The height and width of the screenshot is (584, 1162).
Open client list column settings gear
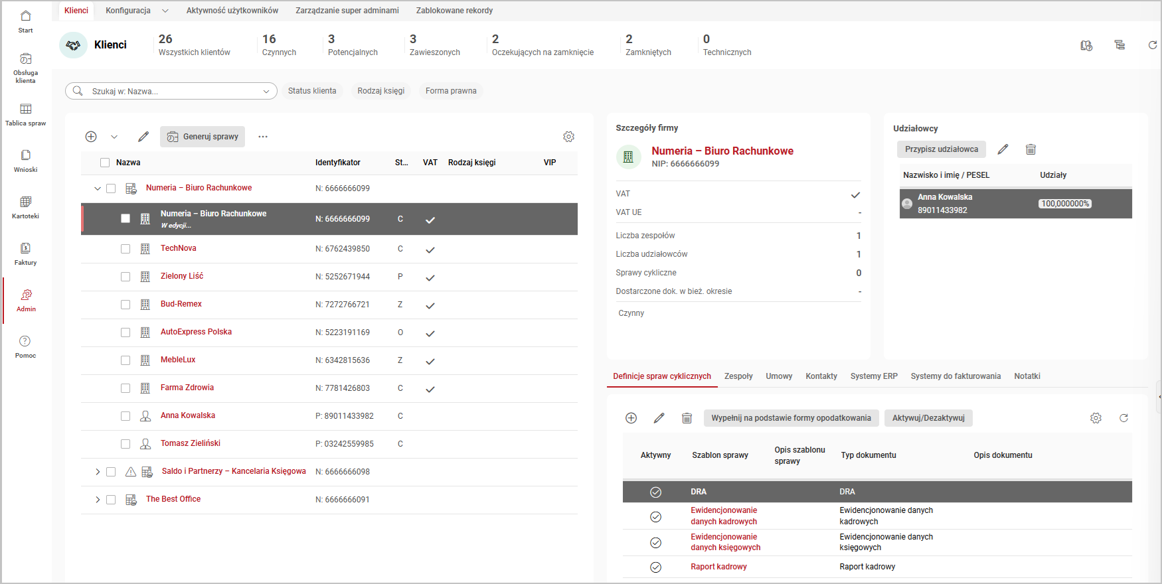(568, 137)
